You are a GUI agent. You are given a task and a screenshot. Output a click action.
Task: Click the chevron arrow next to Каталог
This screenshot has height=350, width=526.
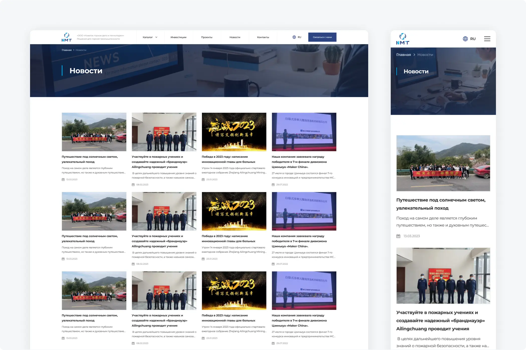[x=156, y=37]
